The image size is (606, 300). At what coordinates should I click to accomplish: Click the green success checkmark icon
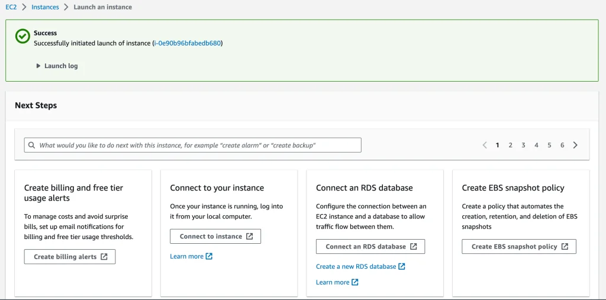click(22, 36)
